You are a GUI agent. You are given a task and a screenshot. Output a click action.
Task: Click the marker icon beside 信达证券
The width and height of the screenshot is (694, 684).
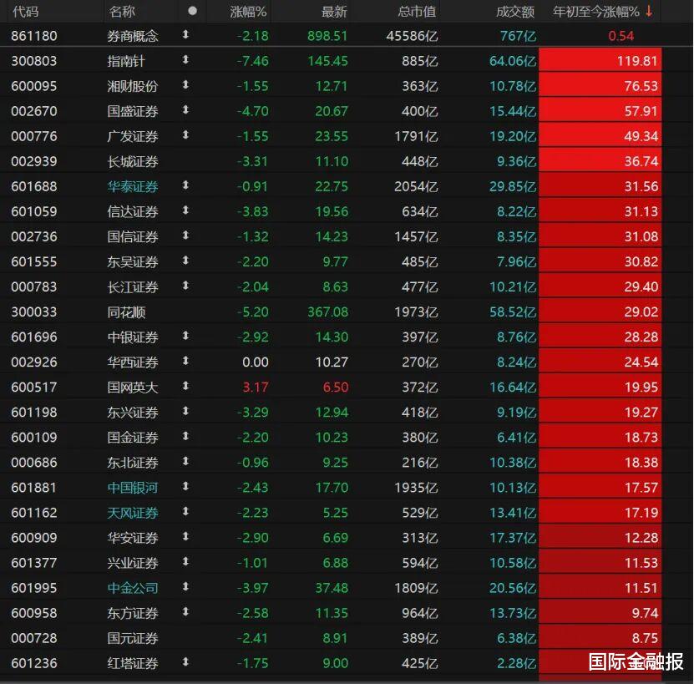185,210
